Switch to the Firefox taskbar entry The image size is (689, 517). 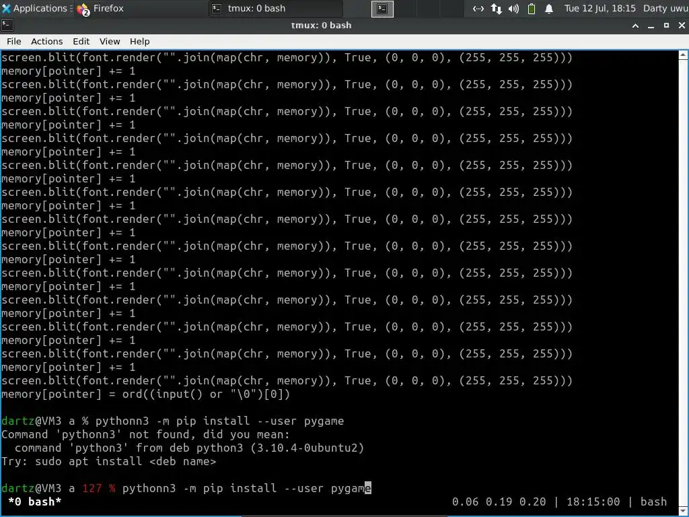(x=141, y=8)
